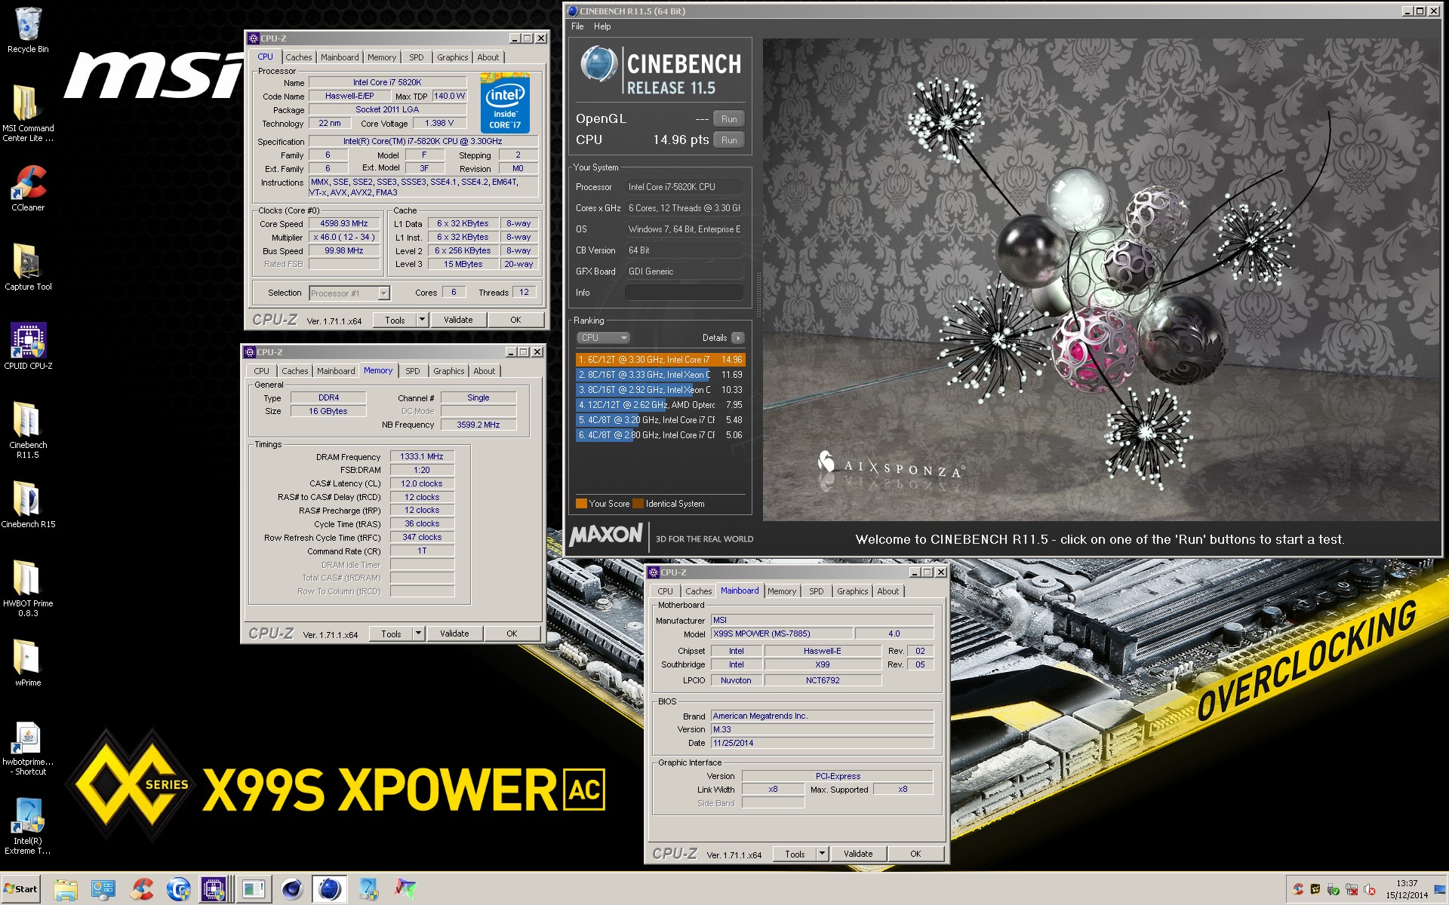Open Tools dropdown arrow in mainboard CPU-Z window

[823, 854]
